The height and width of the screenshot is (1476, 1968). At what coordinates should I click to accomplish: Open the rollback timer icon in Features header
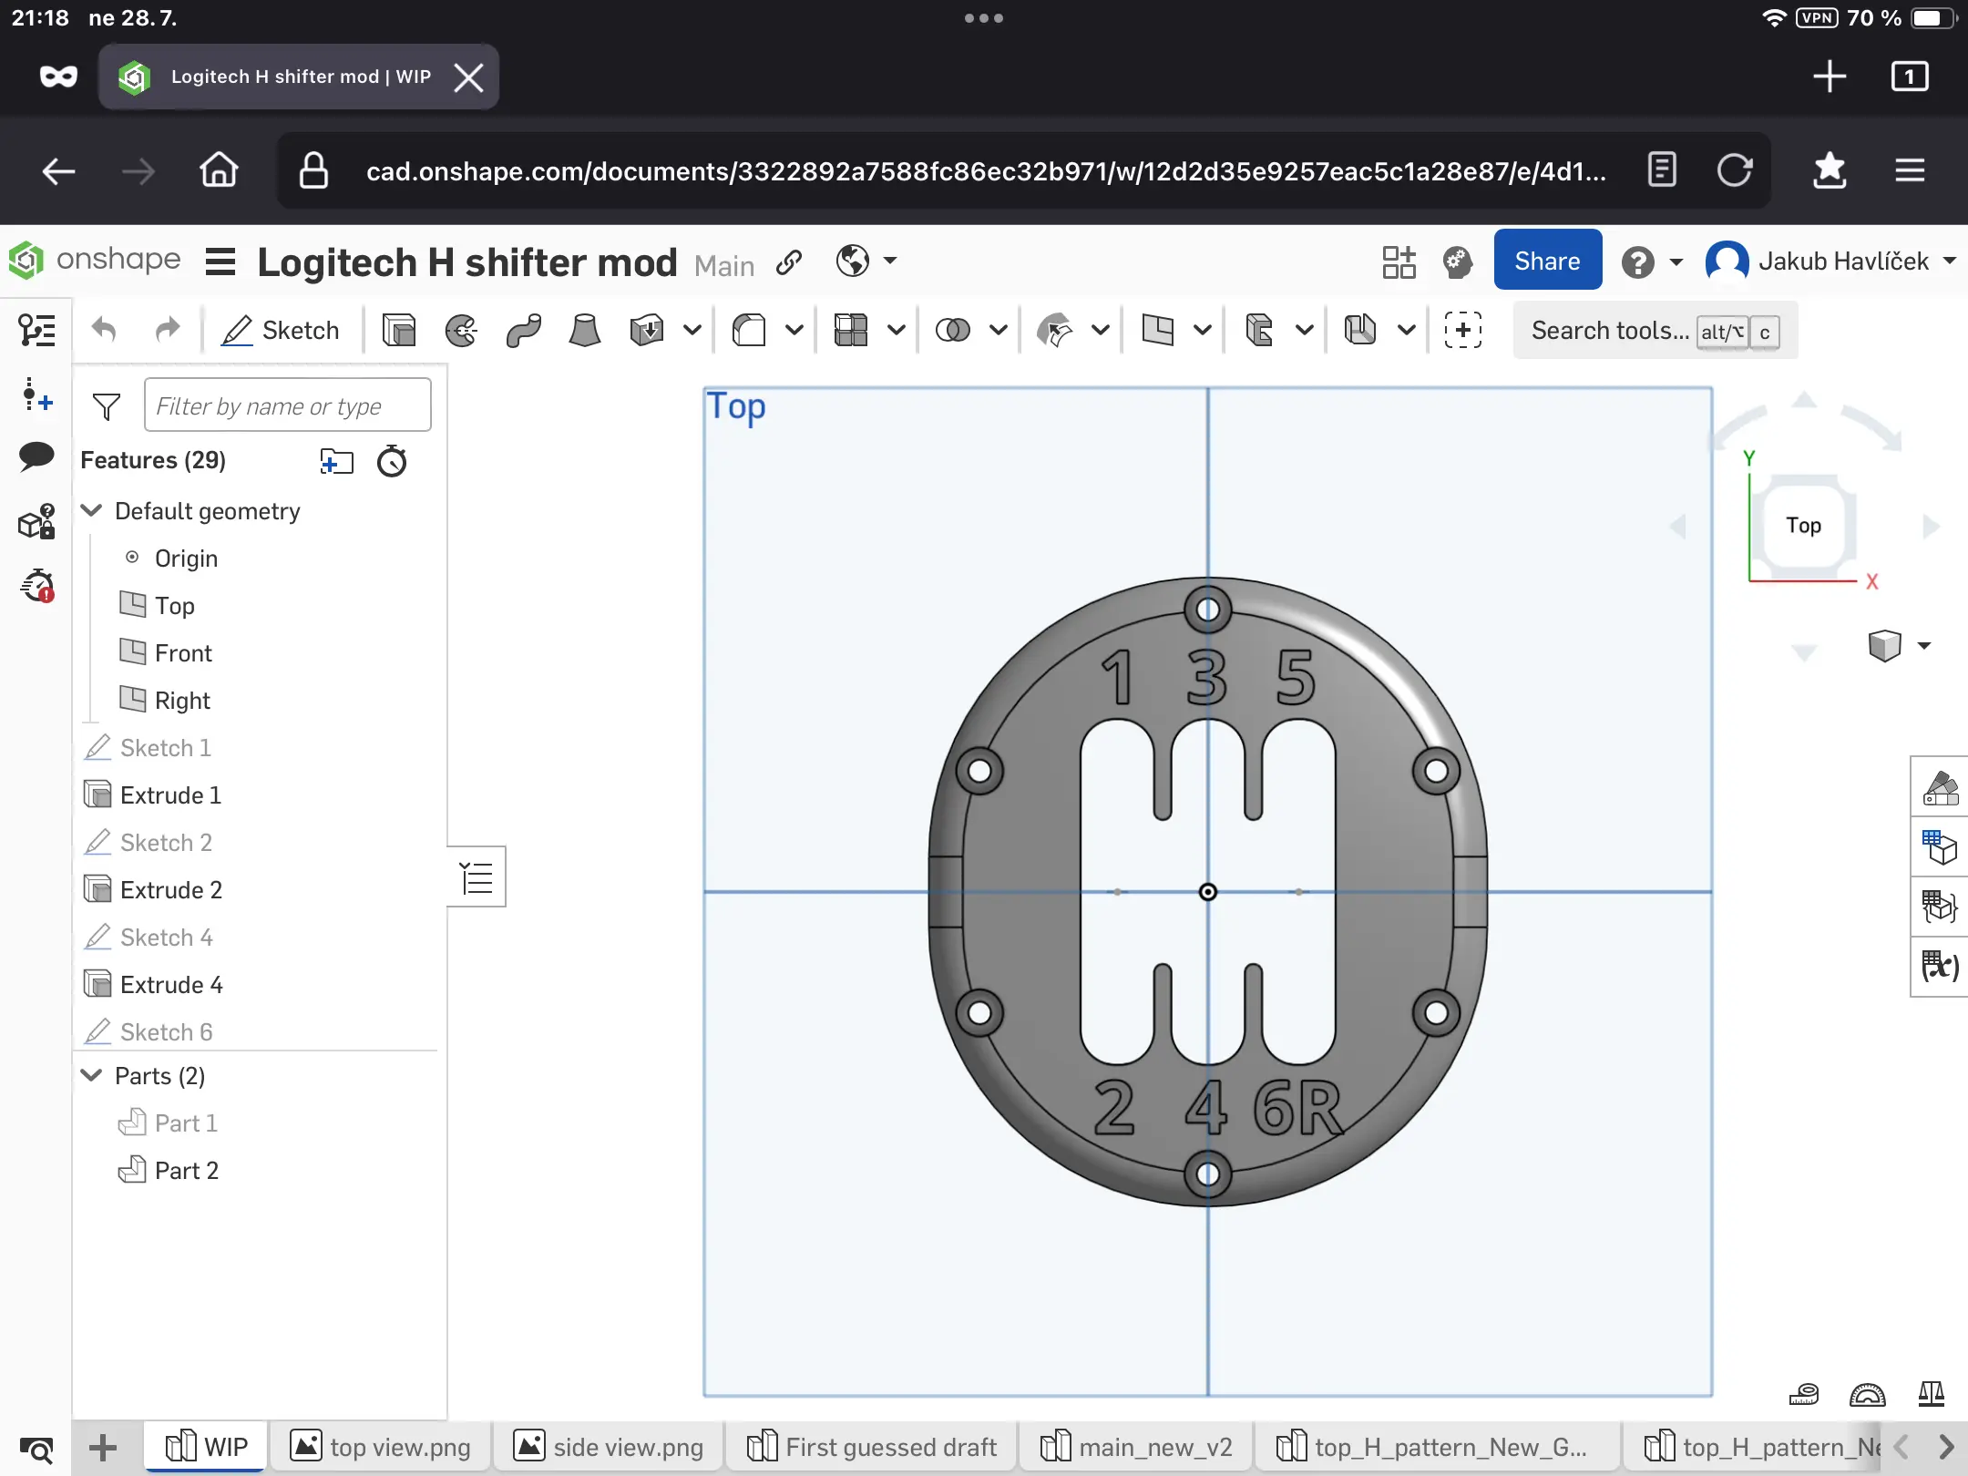(392, 461)
